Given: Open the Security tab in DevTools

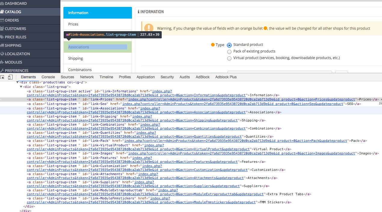Looking at the screenshot, I should 167,77.
